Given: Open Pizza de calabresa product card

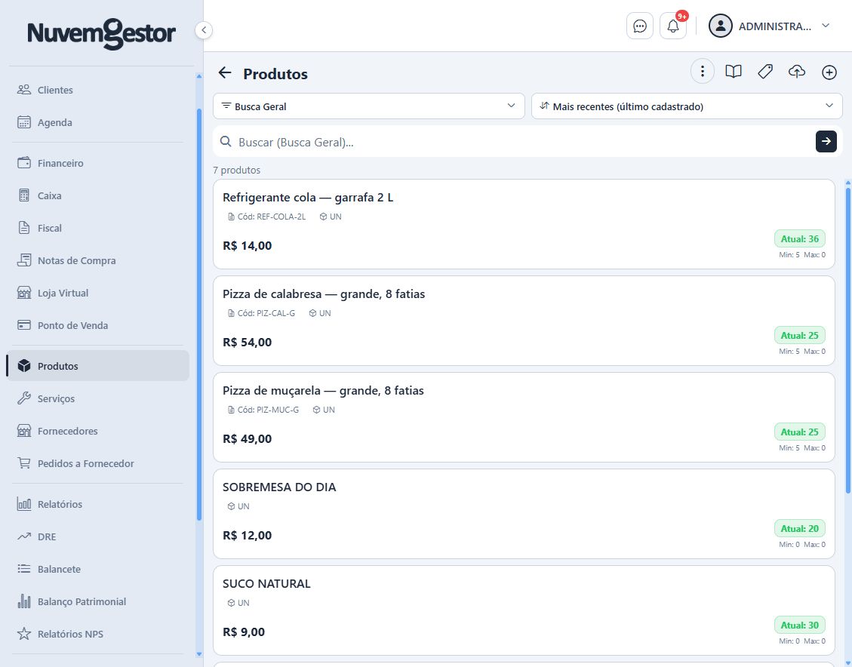Looking at the screenshot, I should 524,321.
